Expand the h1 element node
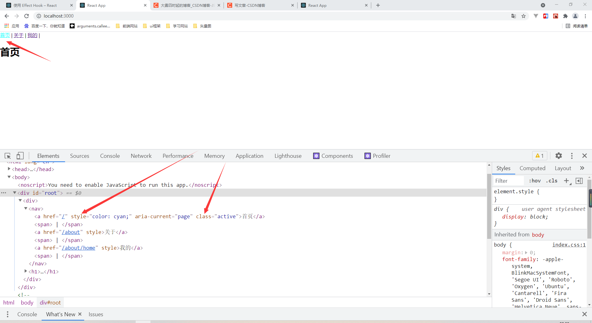The width and height of the screenshot is (592, 323). [26, 271]
